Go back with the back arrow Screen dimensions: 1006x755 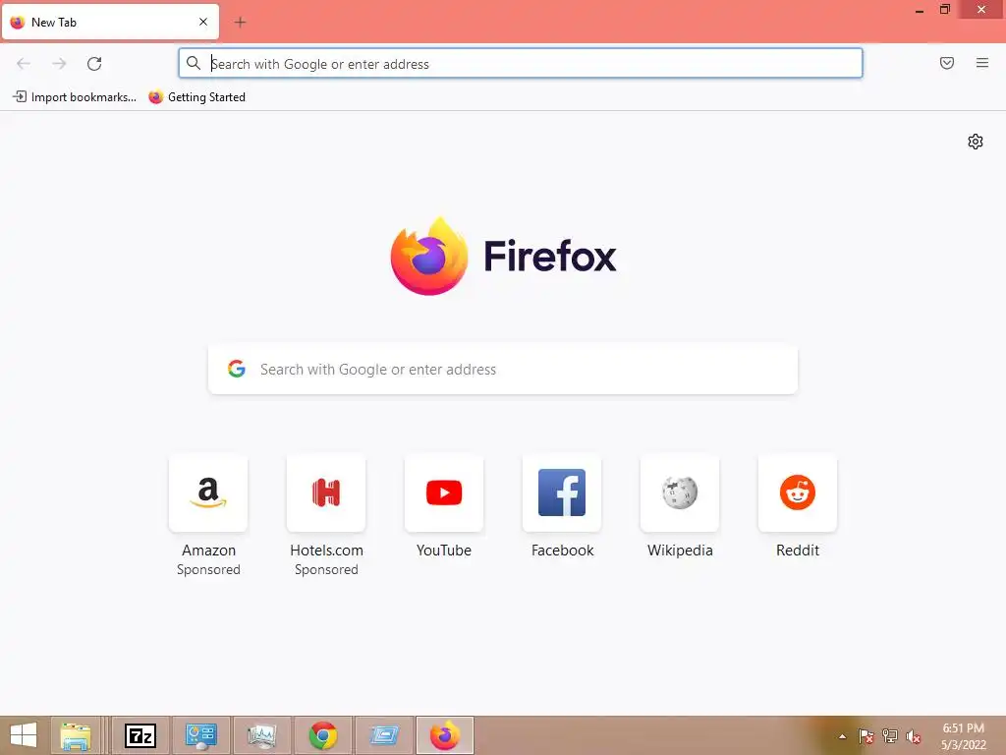24,64
